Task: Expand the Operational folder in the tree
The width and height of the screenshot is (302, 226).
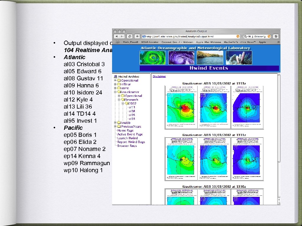Action: click(x=115, y=80)
